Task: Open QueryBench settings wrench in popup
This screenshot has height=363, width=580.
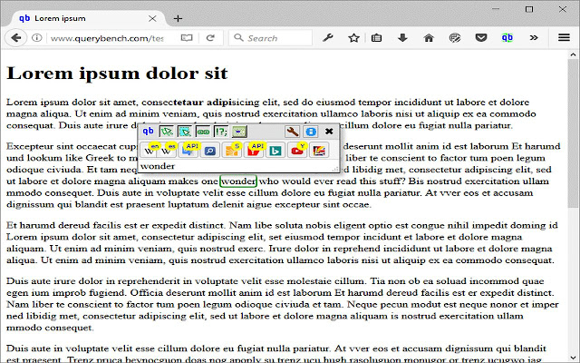Action: tap(292, 132)
